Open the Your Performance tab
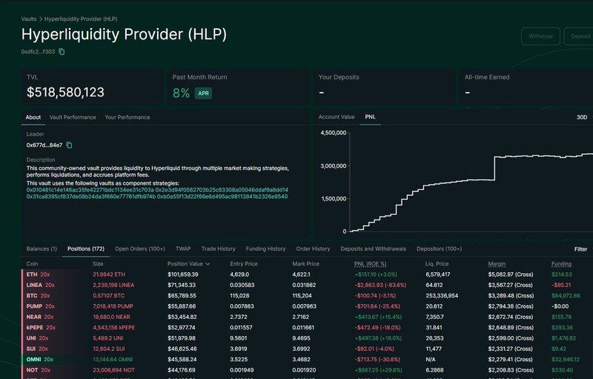Viewport: 593px width, 379px height. [127, 117]
